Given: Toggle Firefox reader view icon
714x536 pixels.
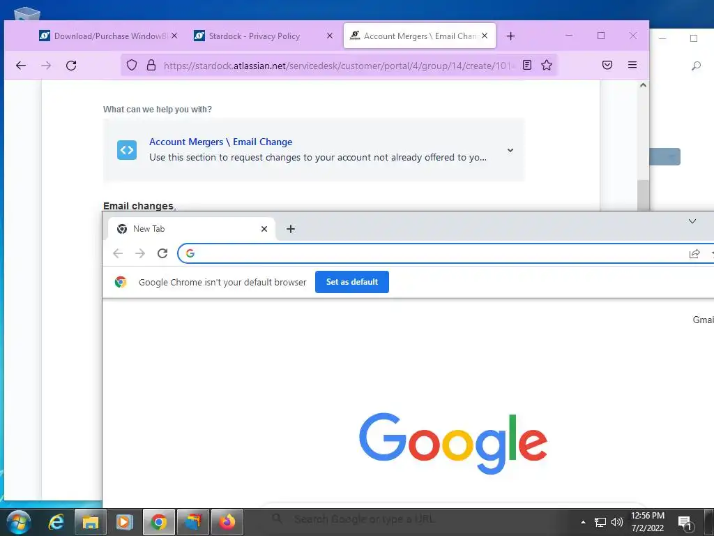Looking at the screenshot, I should (x=527, y=65).
